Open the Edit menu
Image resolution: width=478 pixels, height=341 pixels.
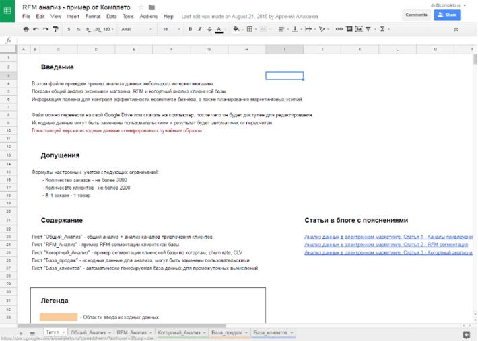click(x=40, y=16)
